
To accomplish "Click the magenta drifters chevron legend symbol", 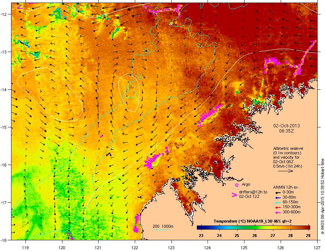I will pyautogui.click(x=234, y=195).
